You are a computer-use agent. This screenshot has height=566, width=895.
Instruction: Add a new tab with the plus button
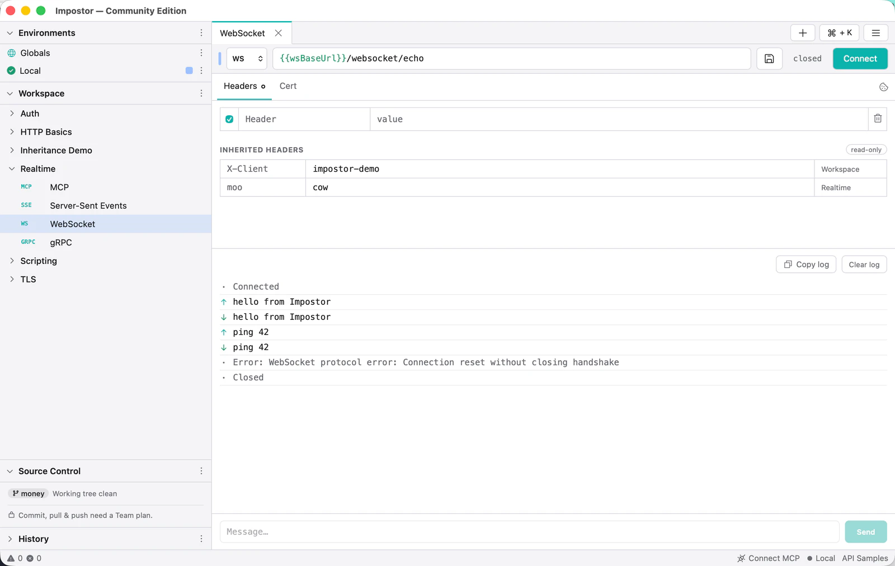(803, 33)
